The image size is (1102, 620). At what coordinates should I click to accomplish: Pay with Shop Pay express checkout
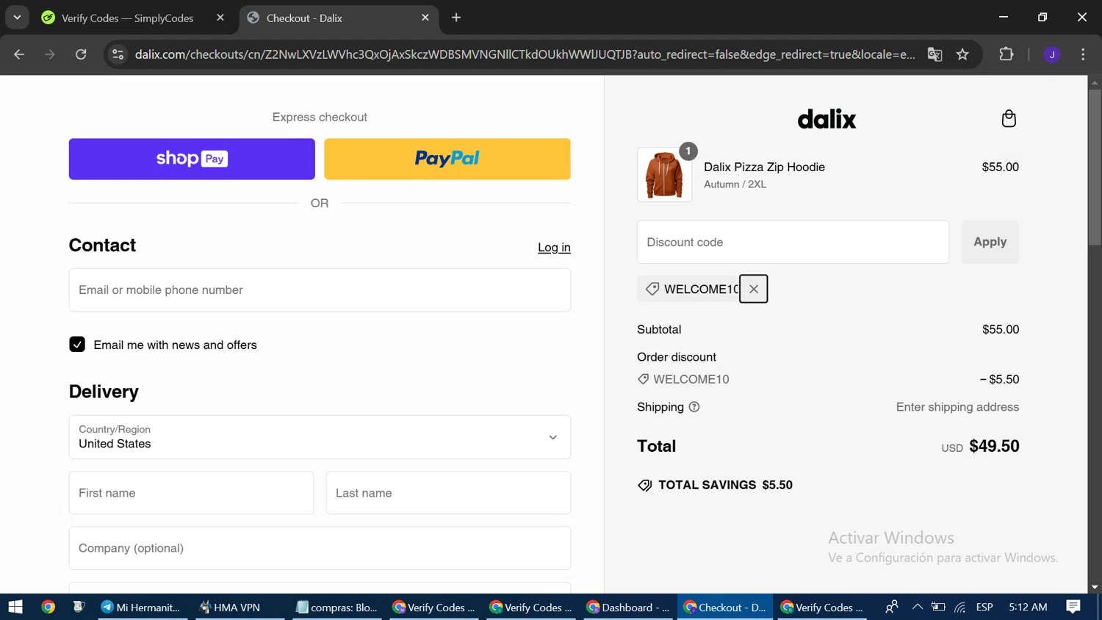coord(192,159)
